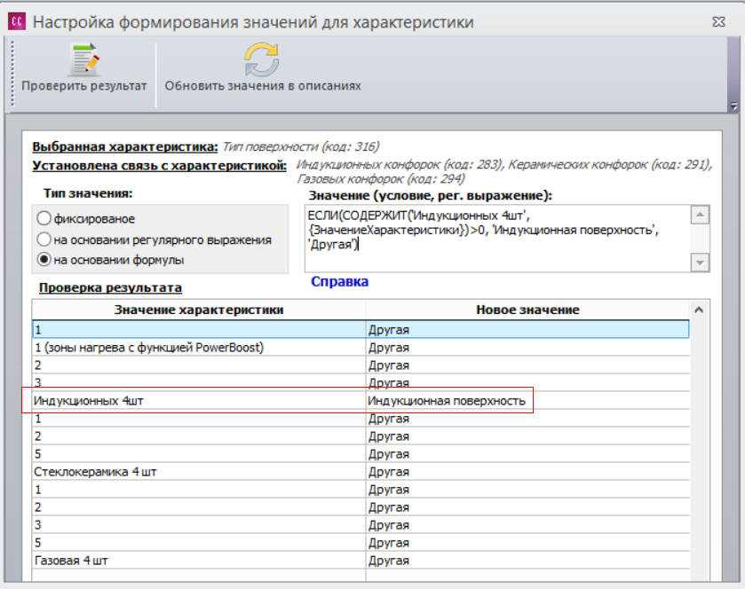Click the Установлена связь с характеристикой label
The width and height of the screenshot is (745, 589).
click(159, 166)
